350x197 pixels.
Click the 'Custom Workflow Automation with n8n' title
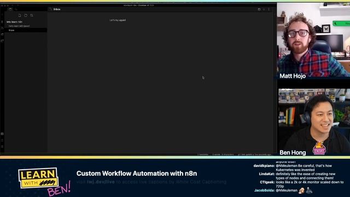coord(137,173)
